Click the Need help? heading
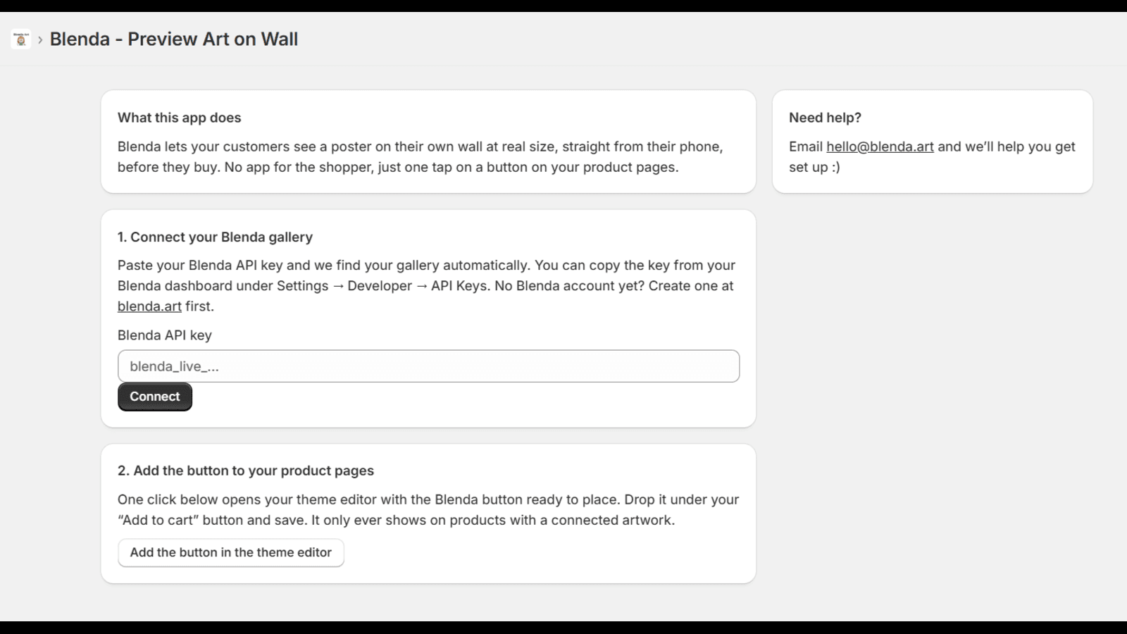This screenshot has width=1127, height=634. click(825, 118)
